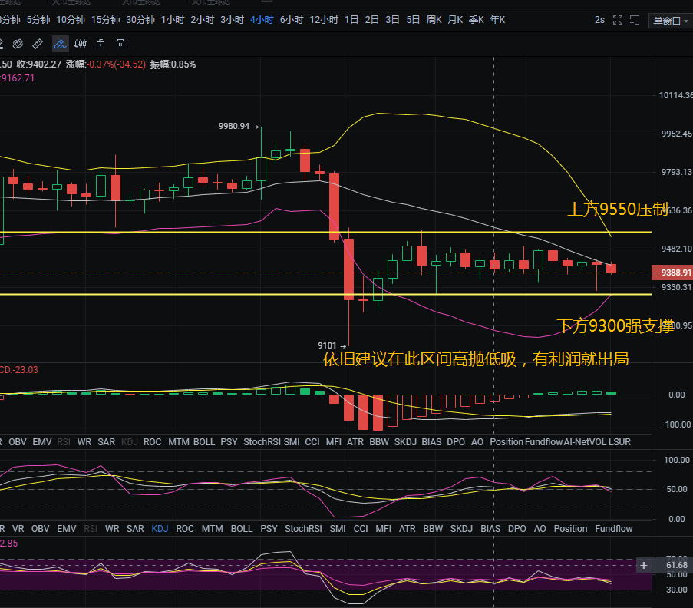The height and width of the screenshot is (608, 693).
Task: Switch to 周K weekly chart
Action: point(434,20)
